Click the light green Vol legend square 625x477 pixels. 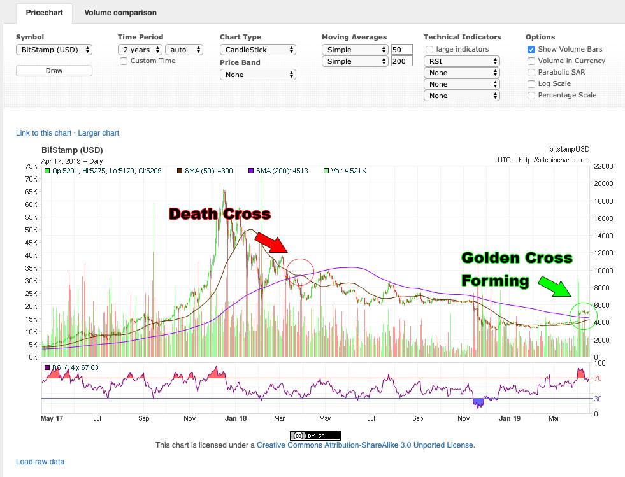click(x=326, y=171)
